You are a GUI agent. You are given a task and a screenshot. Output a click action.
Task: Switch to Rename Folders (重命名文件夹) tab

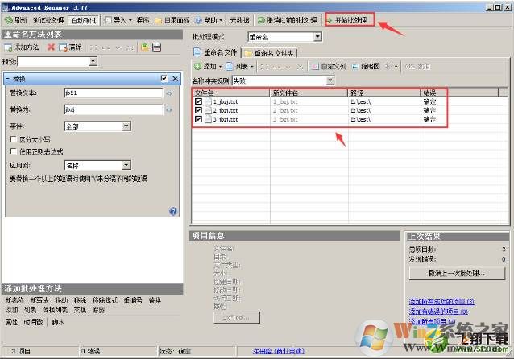[x=269, y=53]
